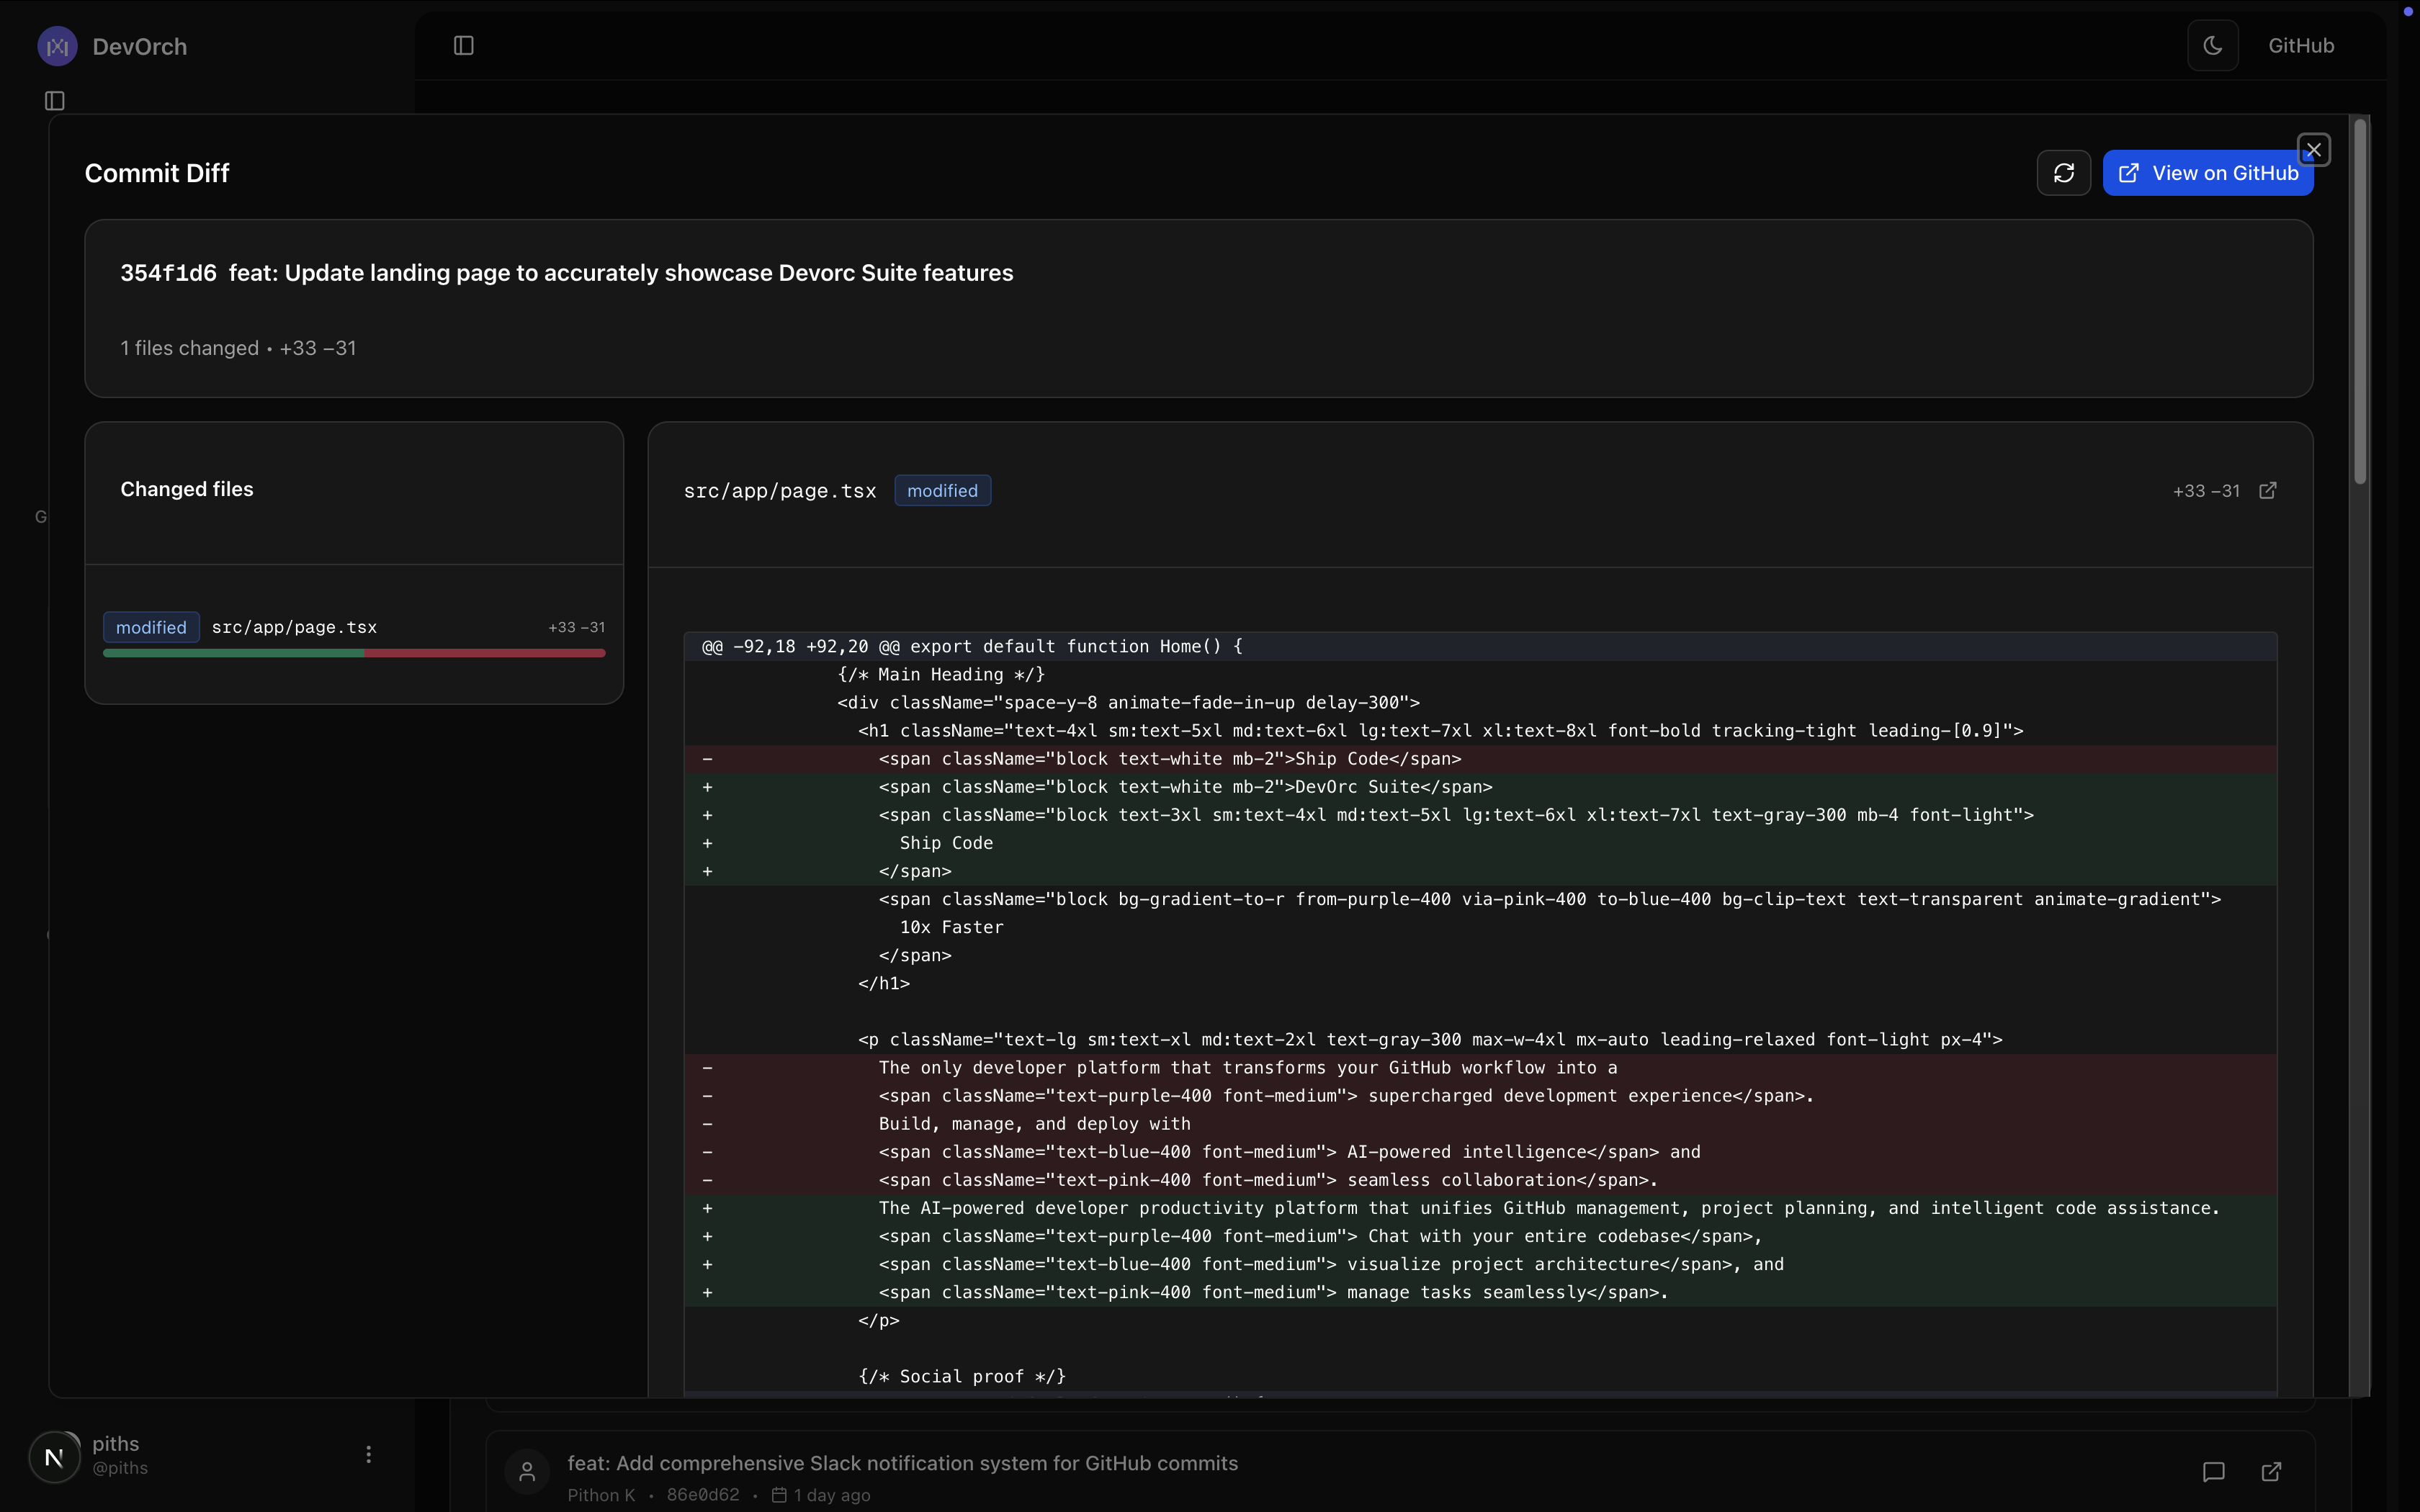This screenshot has height=1512, width=2420.
Task: Open the piths user options menu
Action: click(368, 1454)
